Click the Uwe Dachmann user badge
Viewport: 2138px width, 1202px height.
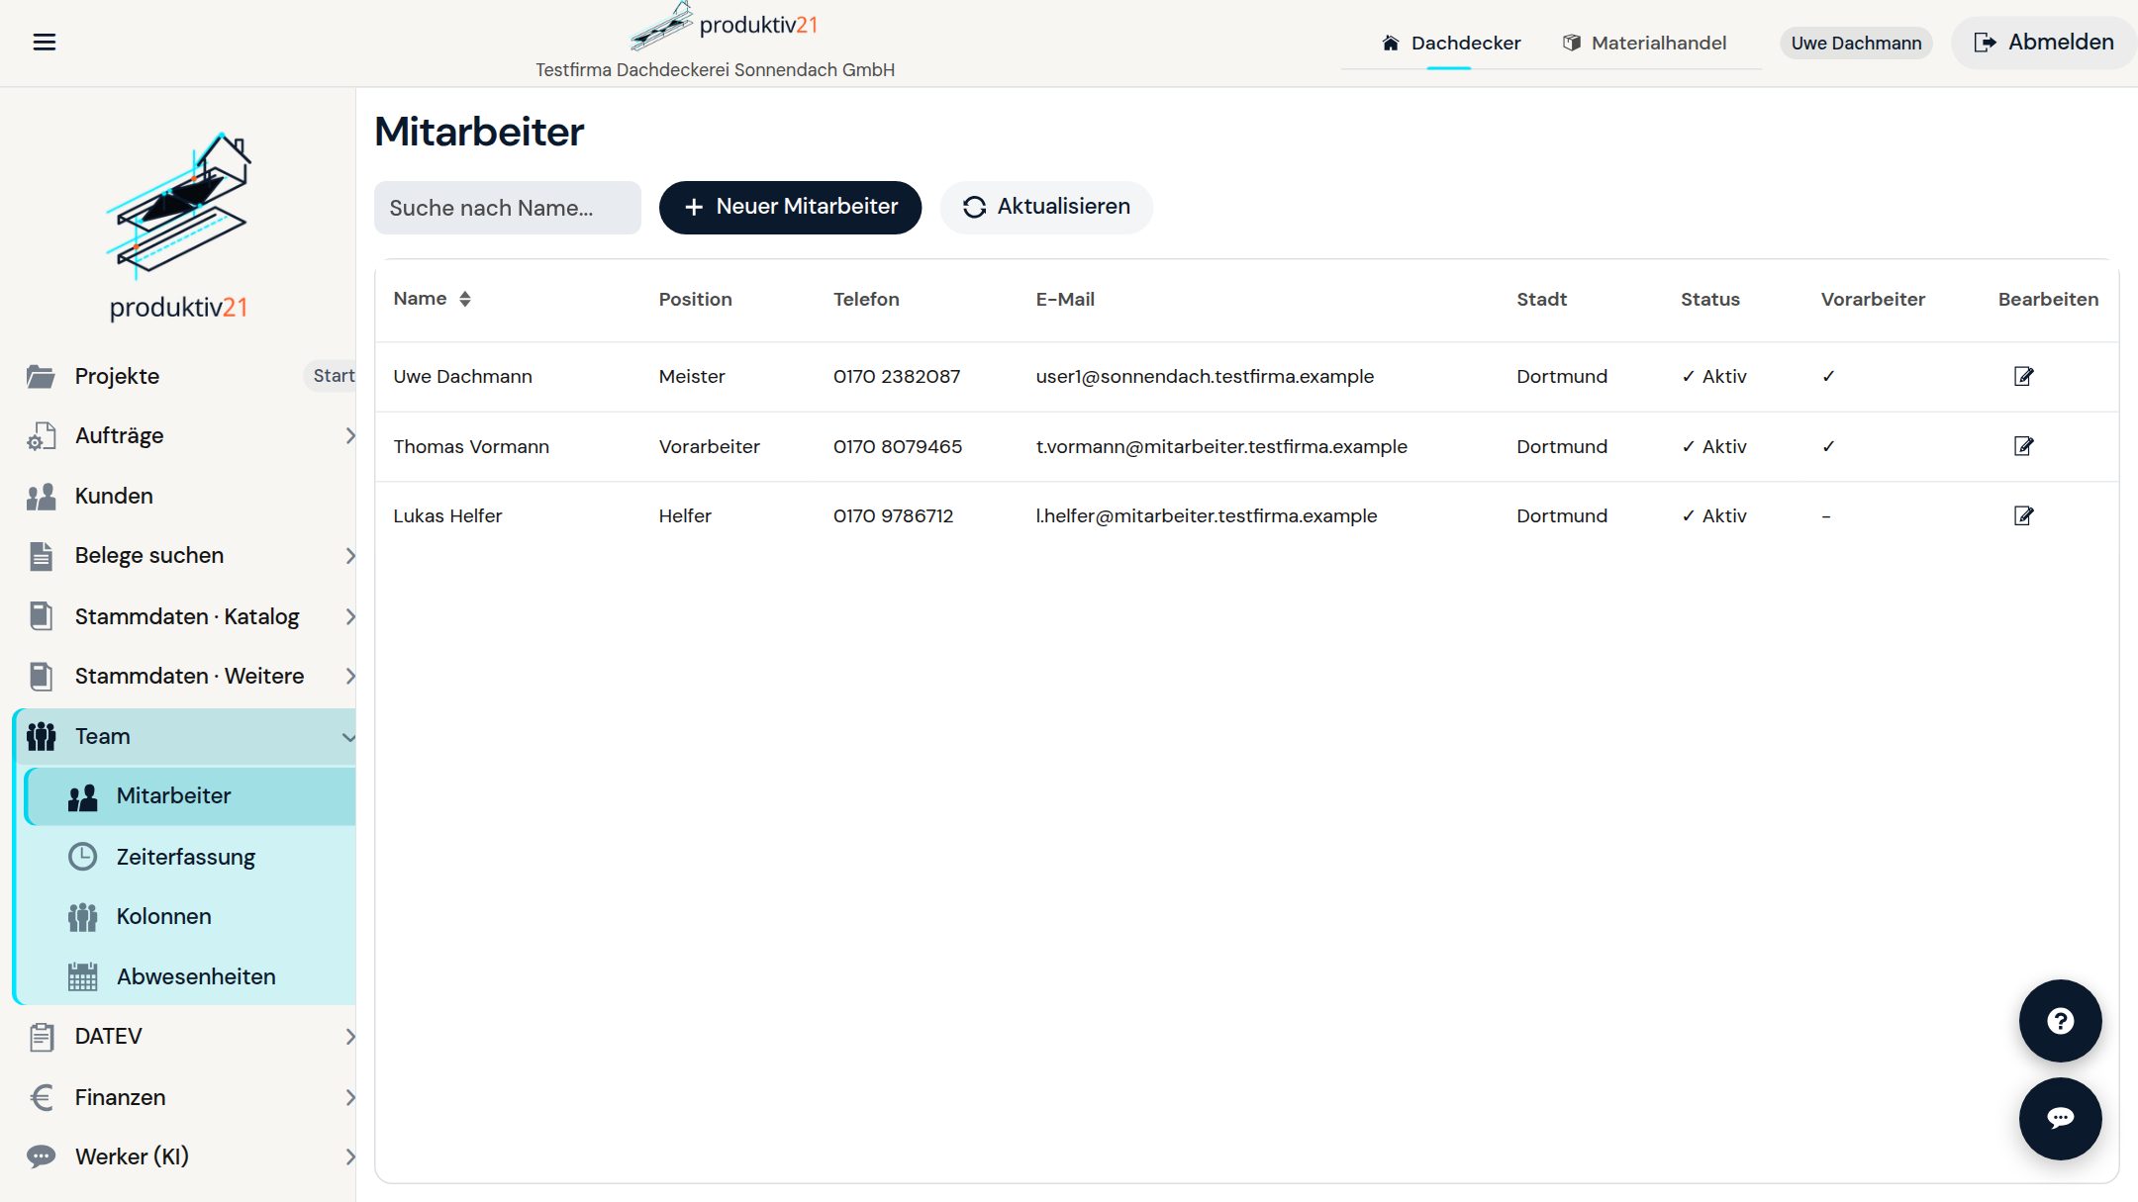pyautogui.click(x=1856, y=43)
